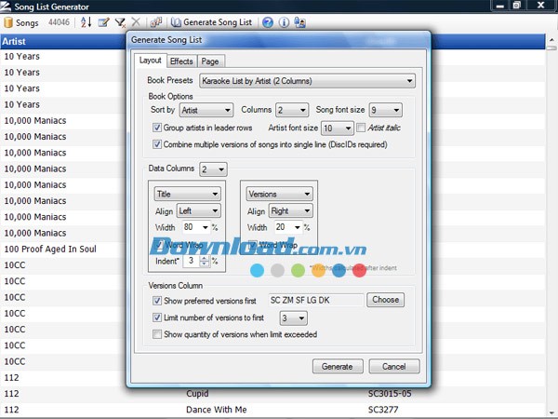Click the delete X toolbar icon
Viewport: 558px width, 419px height.
pos(137,21)
